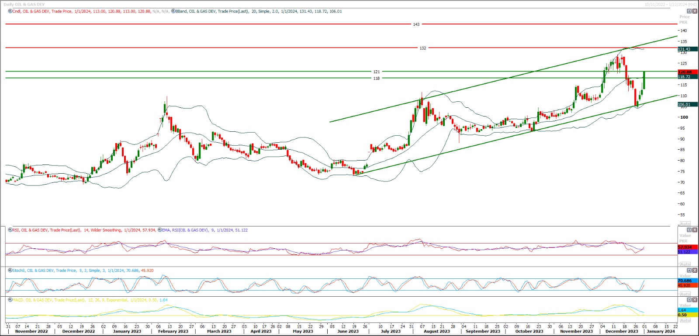Click January 2024 on the time axis
The width and height of the screenshot is (699, 336).
coord(660,331)
